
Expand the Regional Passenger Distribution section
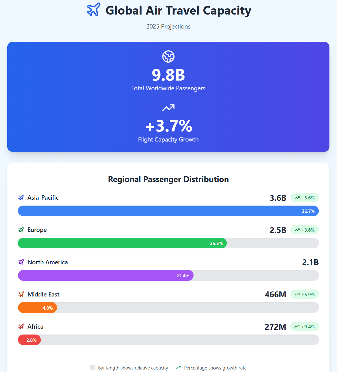tap(168, 179)
